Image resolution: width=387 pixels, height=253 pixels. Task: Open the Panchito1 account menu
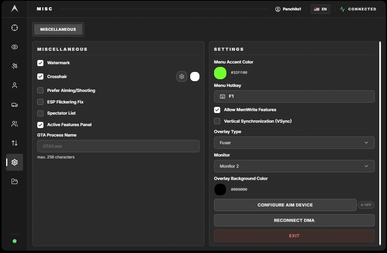(288, 9)
